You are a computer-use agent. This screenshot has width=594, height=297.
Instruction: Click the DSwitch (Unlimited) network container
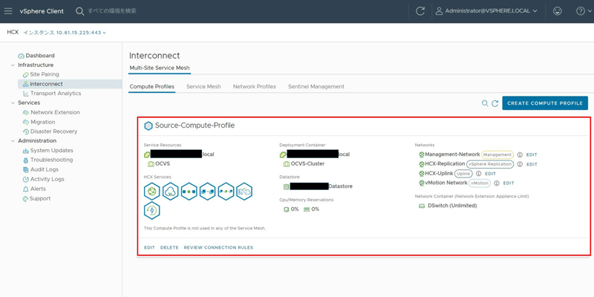(x=448, y=206)
